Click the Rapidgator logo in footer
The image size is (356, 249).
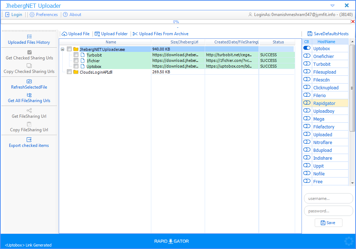click(x=172, y=241)
